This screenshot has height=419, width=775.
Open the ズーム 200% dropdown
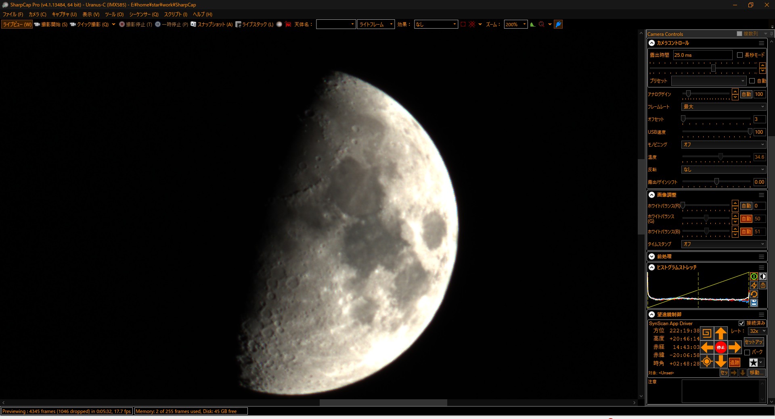[x=516, y=25]
